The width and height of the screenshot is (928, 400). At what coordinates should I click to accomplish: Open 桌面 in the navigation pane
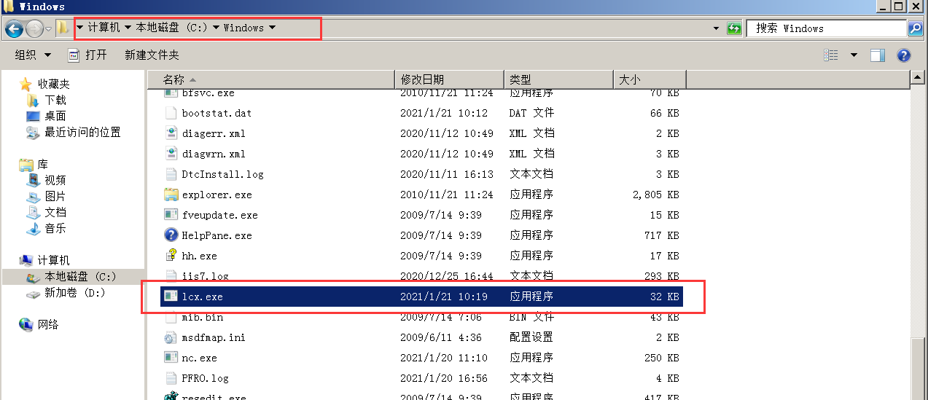55,116
